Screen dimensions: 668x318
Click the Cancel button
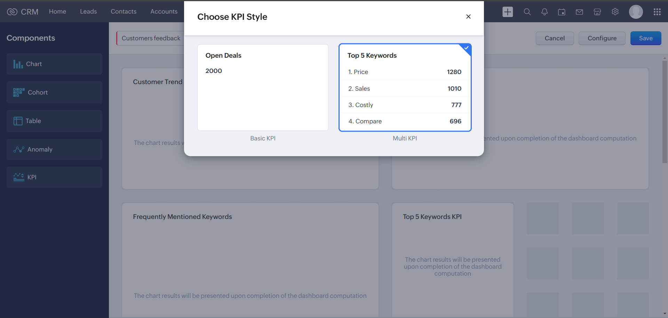[x=555, y=38]
